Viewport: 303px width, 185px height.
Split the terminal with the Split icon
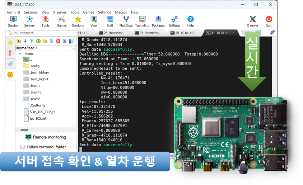(x=110, y=21)
